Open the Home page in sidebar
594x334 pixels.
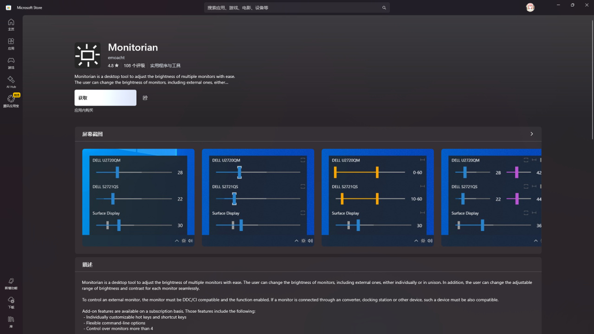click(11, 25)
